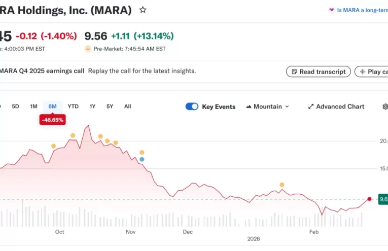Click the first orange event marker before October
The image size is (388, 251).
pos(53,146)
